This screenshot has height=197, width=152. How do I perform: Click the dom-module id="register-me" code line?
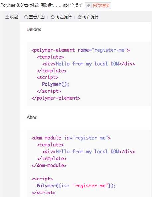[71, 138]
